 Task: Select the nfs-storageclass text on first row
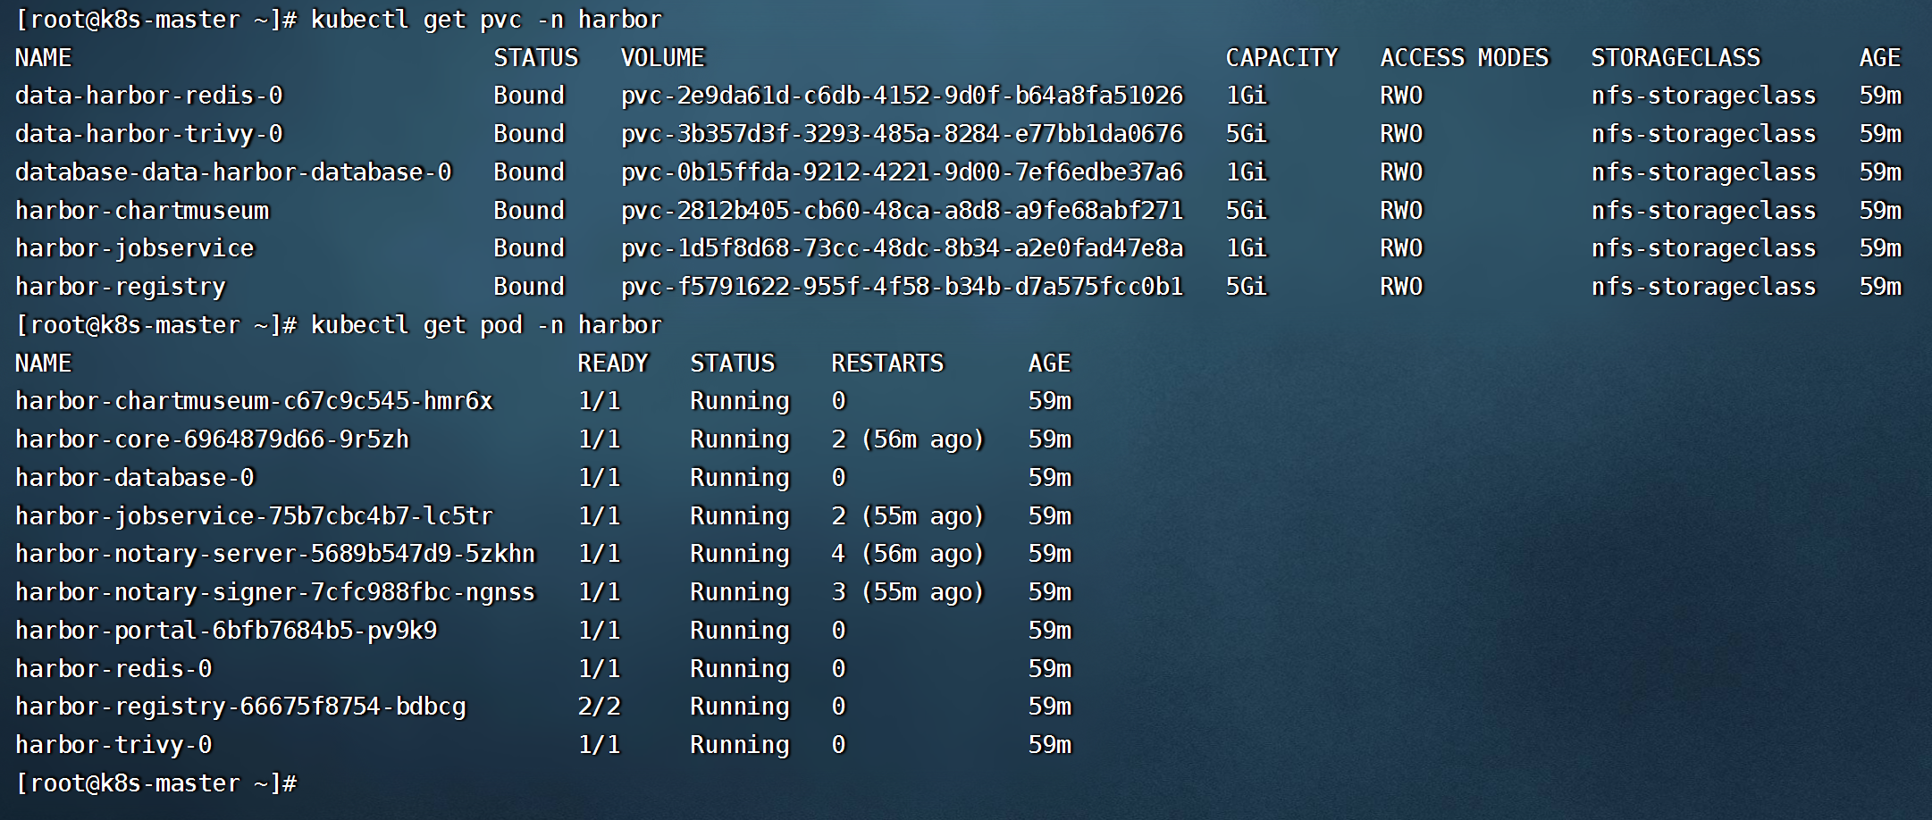tap(1702, 95)
